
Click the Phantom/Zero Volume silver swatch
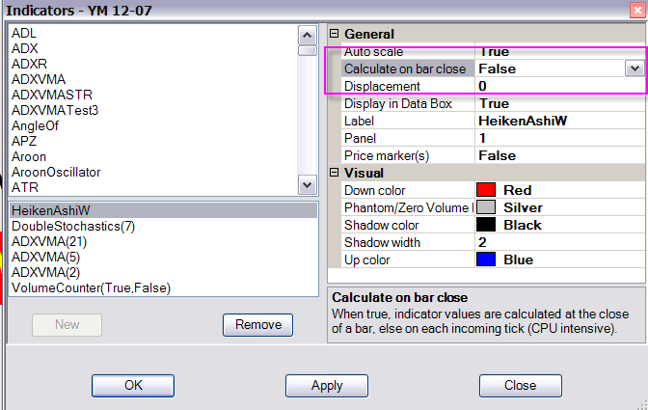487,207
